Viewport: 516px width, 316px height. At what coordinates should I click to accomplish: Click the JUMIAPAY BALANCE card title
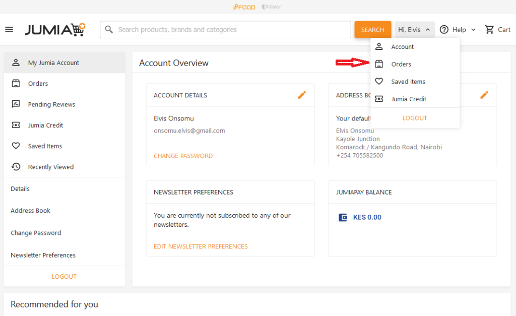364,192
